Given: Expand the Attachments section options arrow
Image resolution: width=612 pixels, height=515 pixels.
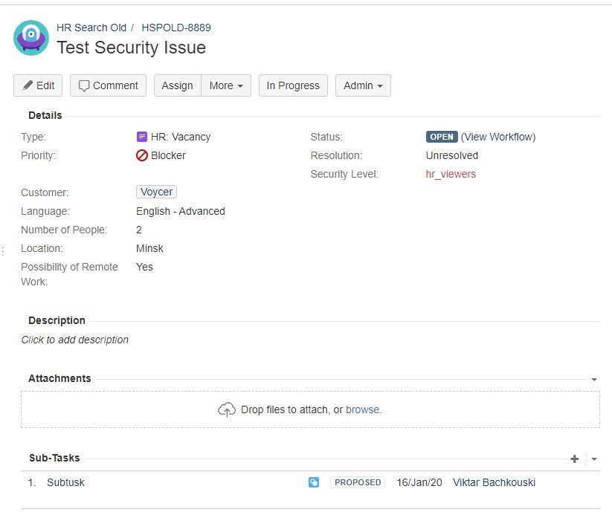Looking at the screenshot, I should pyautogui.click(x=593, y=378).
